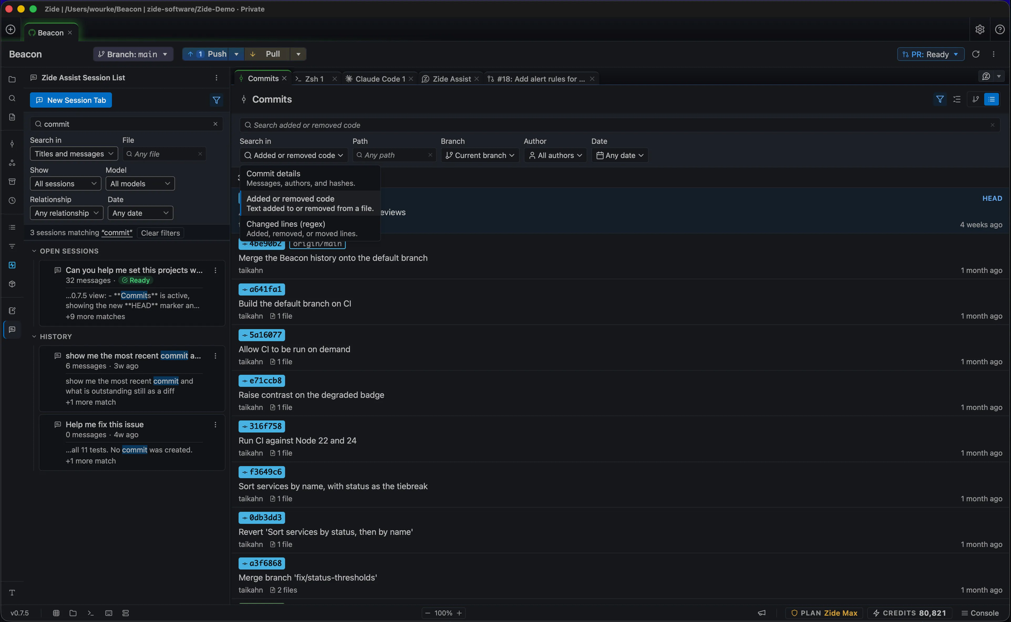Open the help question mark icon

(x=999, y=30)
